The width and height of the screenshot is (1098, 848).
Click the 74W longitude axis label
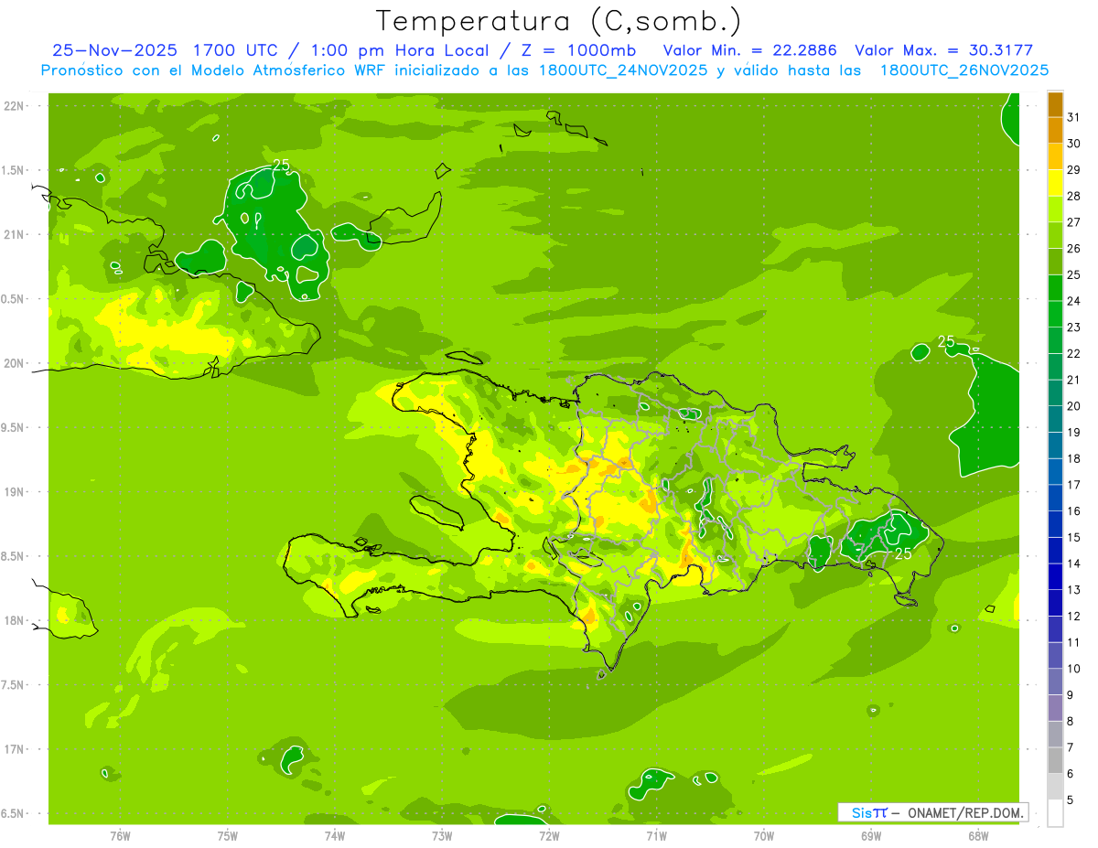335,835
